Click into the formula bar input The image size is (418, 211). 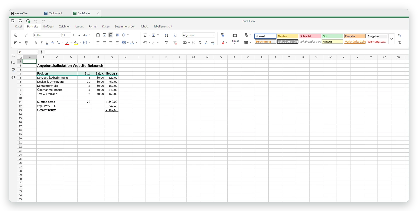point(226,52)
